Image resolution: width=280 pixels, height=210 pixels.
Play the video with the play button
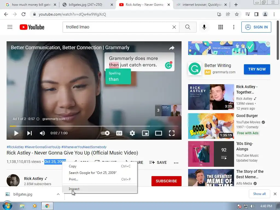pos(16,133)
